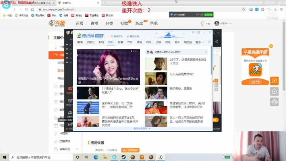Expand more news at popup bottom
Image resolution: width=286 pixels, height=161 pixels.
click(142, 129)
